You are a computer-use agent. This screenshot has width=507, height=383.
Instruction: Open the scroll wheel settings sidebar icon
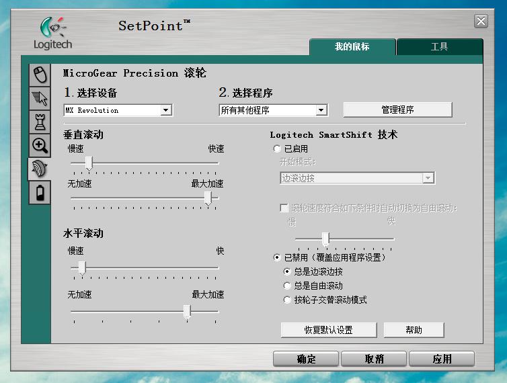pos(40,169)
